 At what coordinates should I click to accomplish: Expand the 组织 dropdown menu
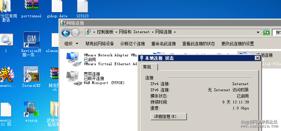[71, 44]
